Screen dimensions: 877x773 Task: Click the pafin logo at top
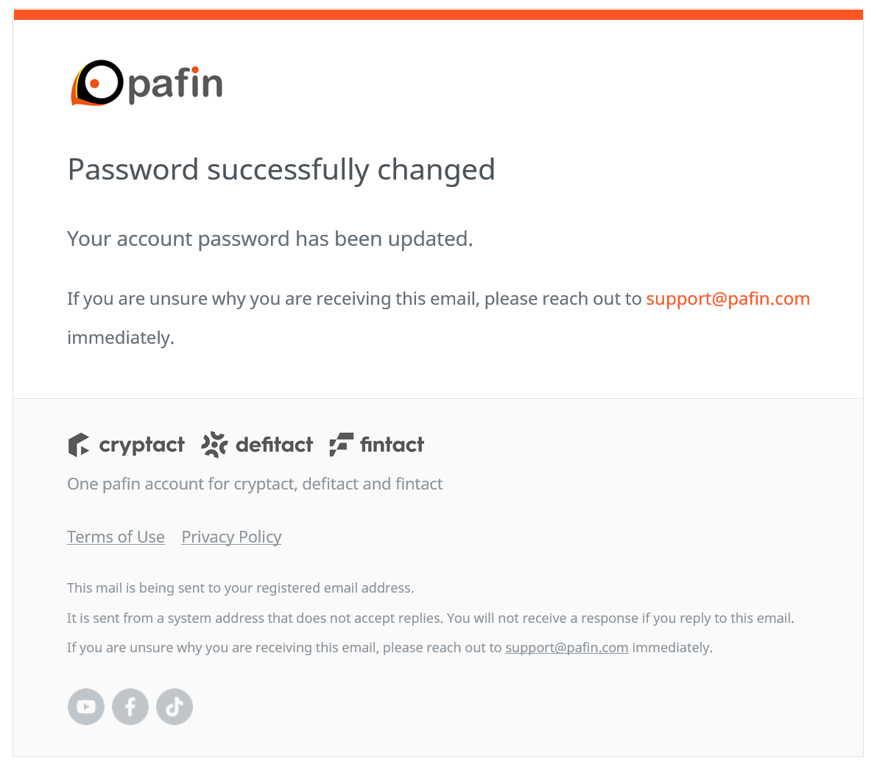tap(147, 83)
